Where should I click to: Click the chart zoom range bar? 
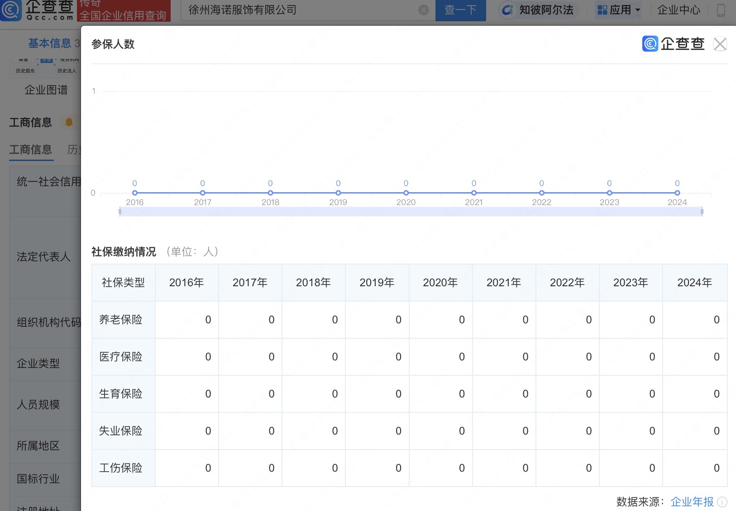coord(411,212)
